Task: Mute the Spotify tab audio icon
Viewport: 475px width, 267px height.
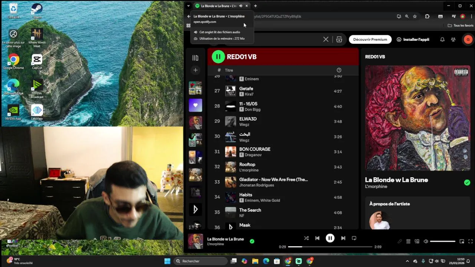Action: click(x=240, y=6)
